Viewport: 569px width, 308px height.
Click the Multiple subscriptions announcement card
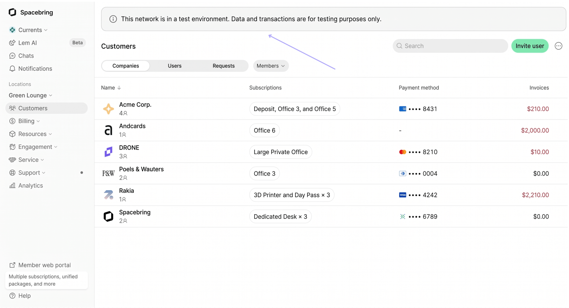pos(47,280)
